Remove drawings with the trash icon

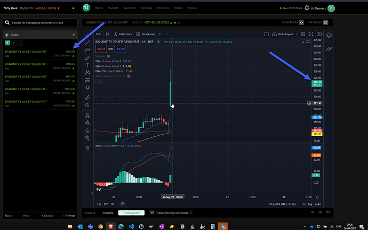(87, 148)
